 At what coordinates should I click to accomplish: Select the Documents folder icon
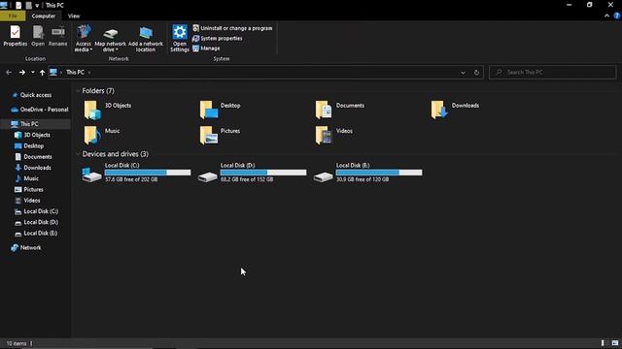(324, 110)
